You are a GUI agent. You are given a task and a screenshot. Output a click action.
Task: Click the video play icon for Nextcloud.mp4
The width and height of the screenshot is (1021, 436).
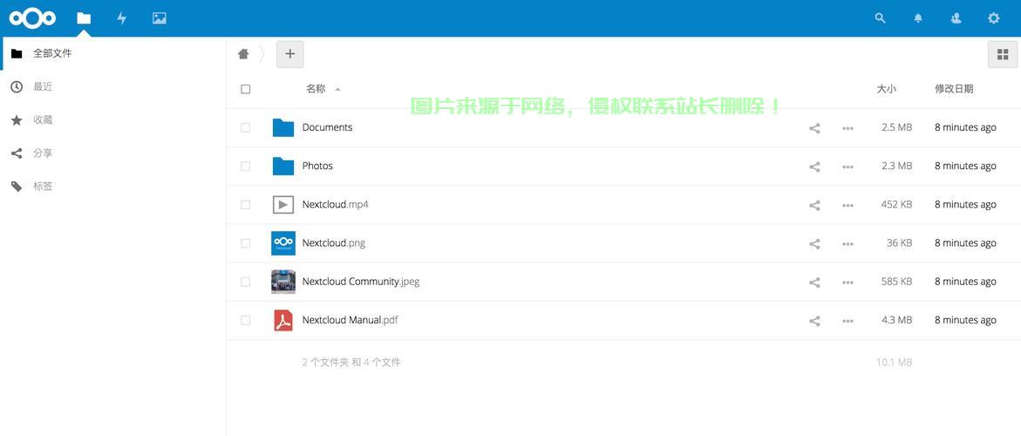283,204
